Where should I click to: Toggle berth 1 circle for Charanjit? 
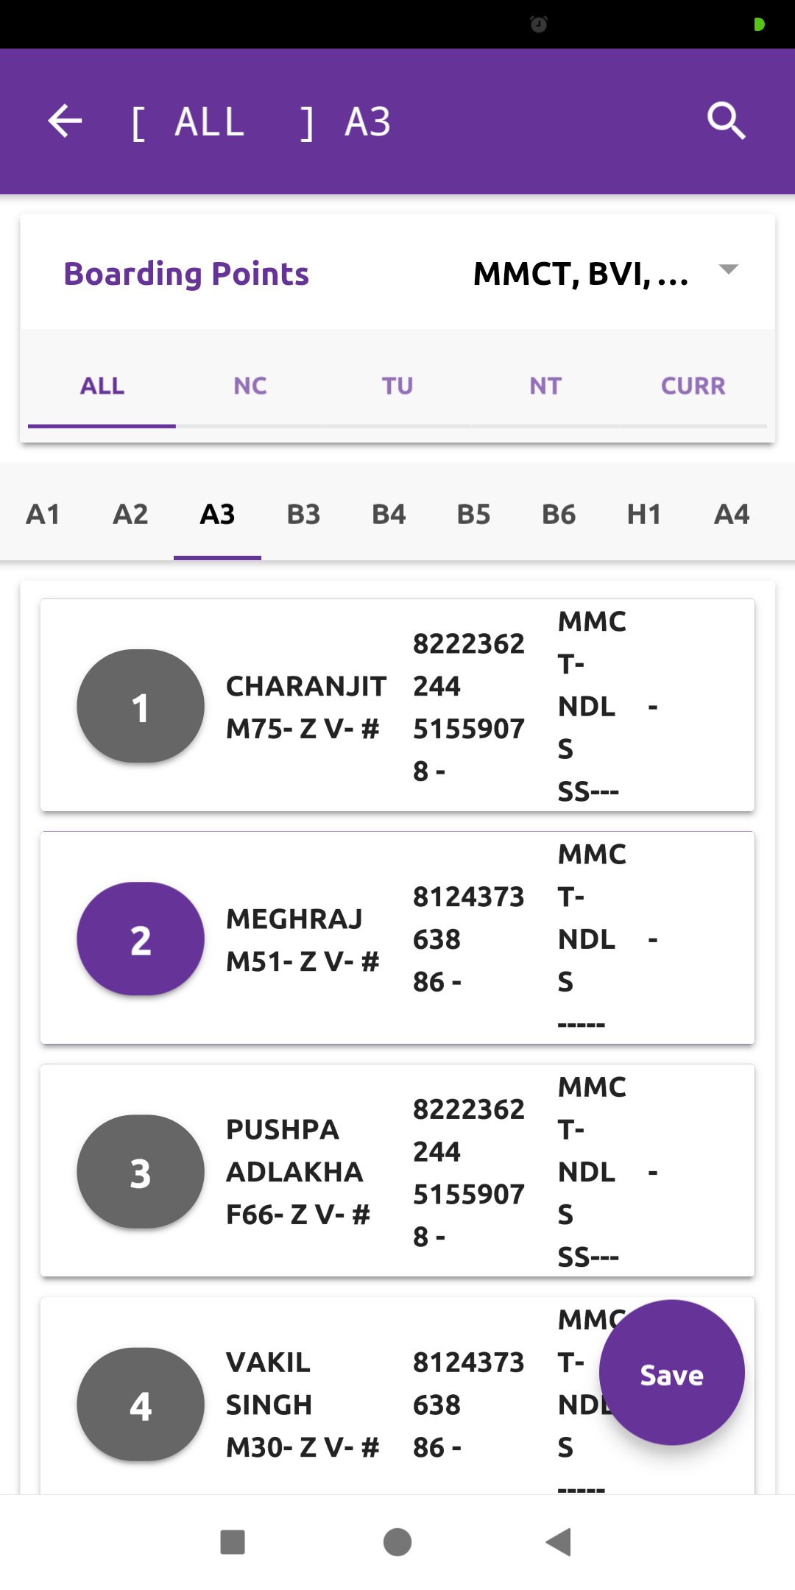pos(141,707)
